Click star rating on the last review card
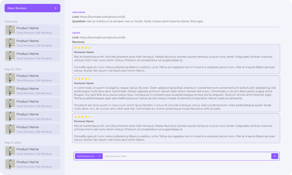 pos(82,117)
